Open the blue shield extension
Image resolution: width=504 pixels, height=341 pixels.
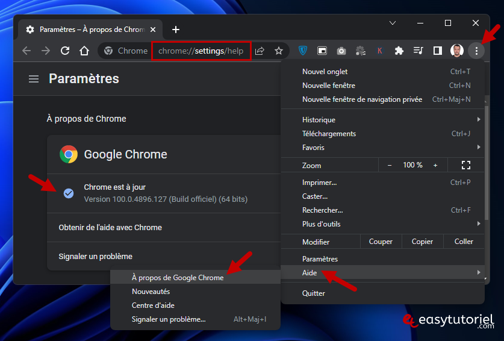tap(302, 51)
